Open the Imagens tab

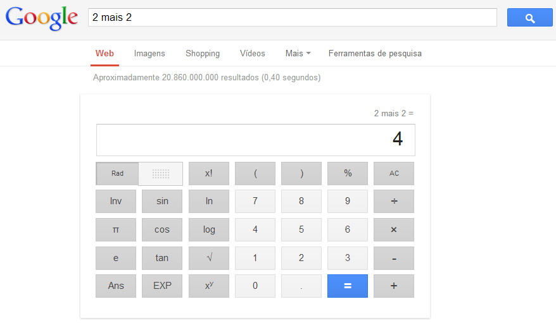pos(149,54)
